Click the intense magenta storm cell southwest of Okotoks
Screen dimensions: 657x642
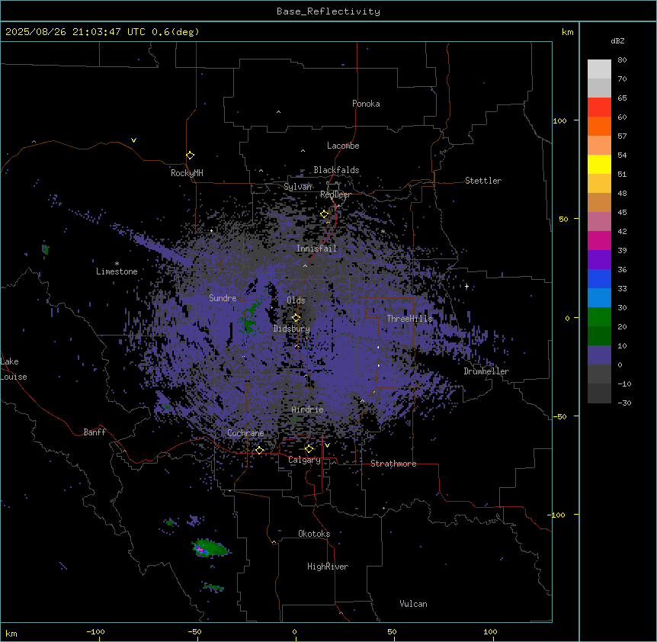click(200, 549)
